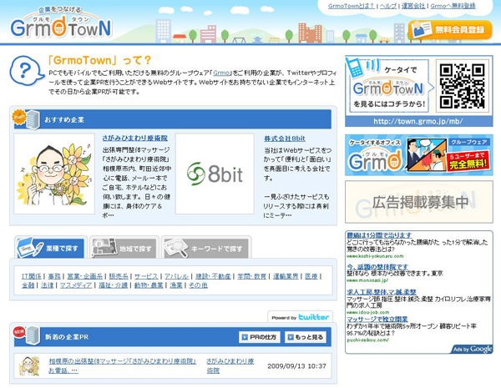
Task: Open the www.idou-job.com ad URL
Action: point(368,312)
